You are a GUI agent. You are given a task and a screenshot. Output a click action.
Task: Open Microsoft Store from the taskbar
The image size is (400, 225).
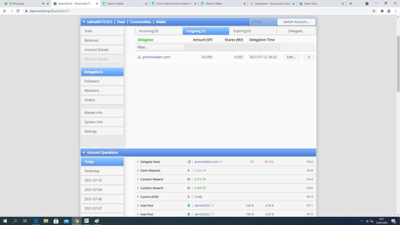pyautogui.click(x=56, y=221)
